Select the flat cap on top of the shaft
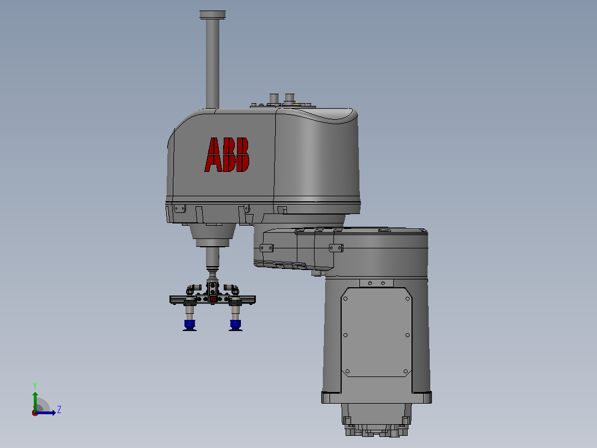Screen dimensions: 597x448 [x=213, y=14]
